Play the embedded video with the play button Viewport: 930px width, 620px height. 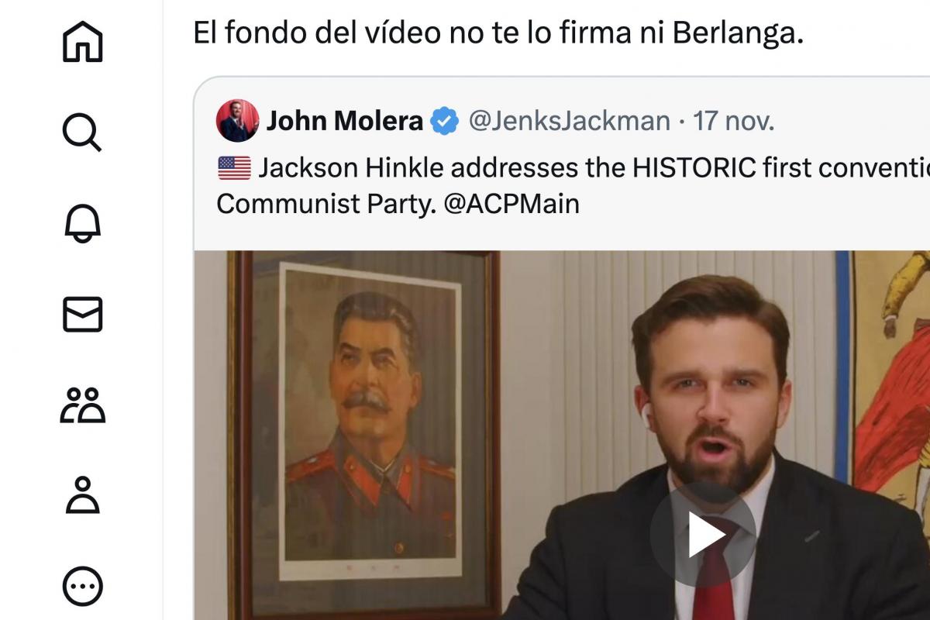[703, 535]
